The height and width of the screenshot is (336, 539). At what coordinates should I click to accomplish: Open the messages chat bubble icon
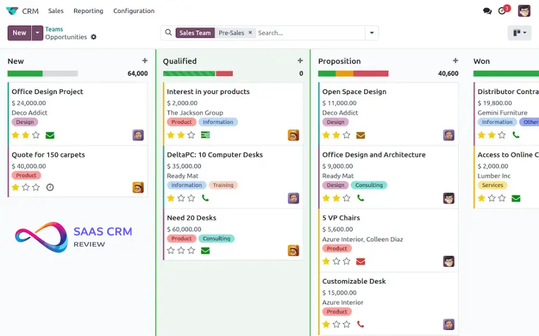(487, 11)
